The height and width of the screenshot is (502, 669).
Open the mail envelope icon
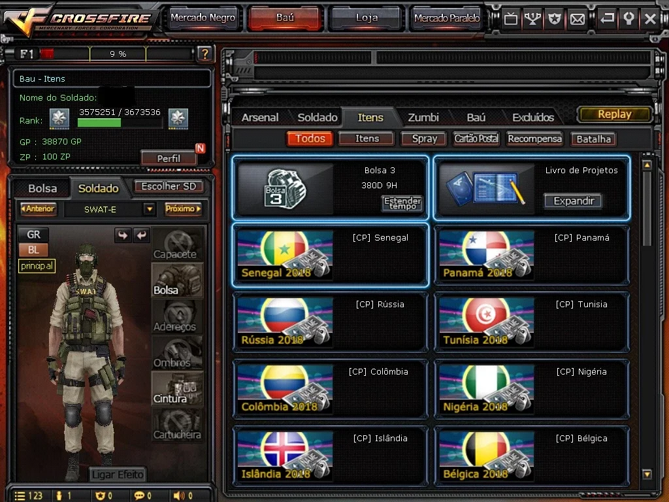(578, 18)
